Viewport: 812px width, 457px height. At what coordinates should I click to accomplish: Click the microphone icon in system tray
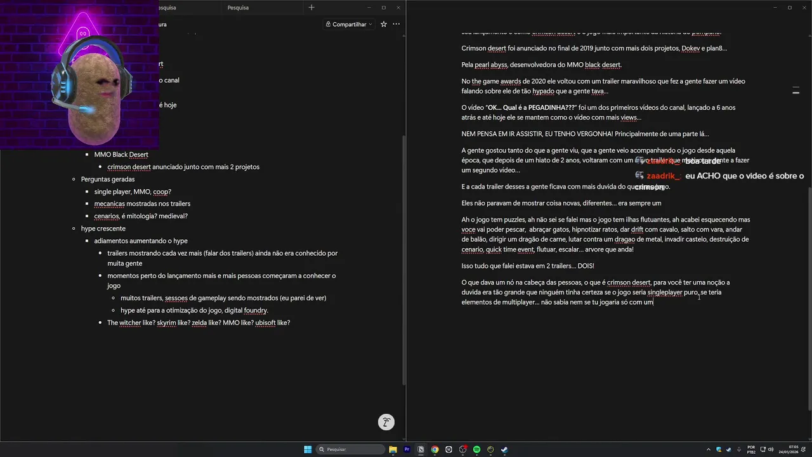(738, 449)
